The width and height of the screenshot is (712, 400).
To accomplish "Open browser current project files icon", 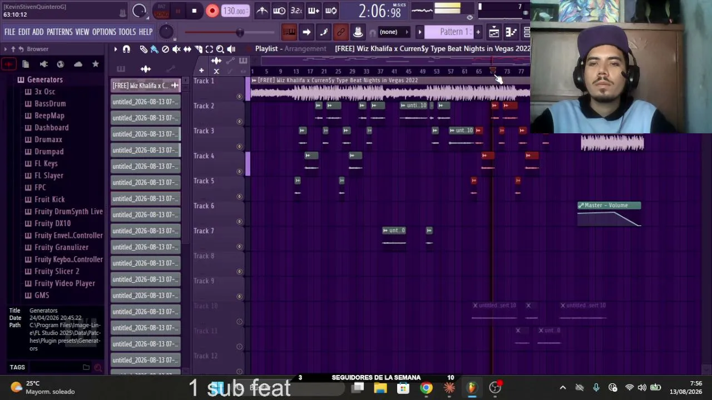I will click(x=26, y=64).
